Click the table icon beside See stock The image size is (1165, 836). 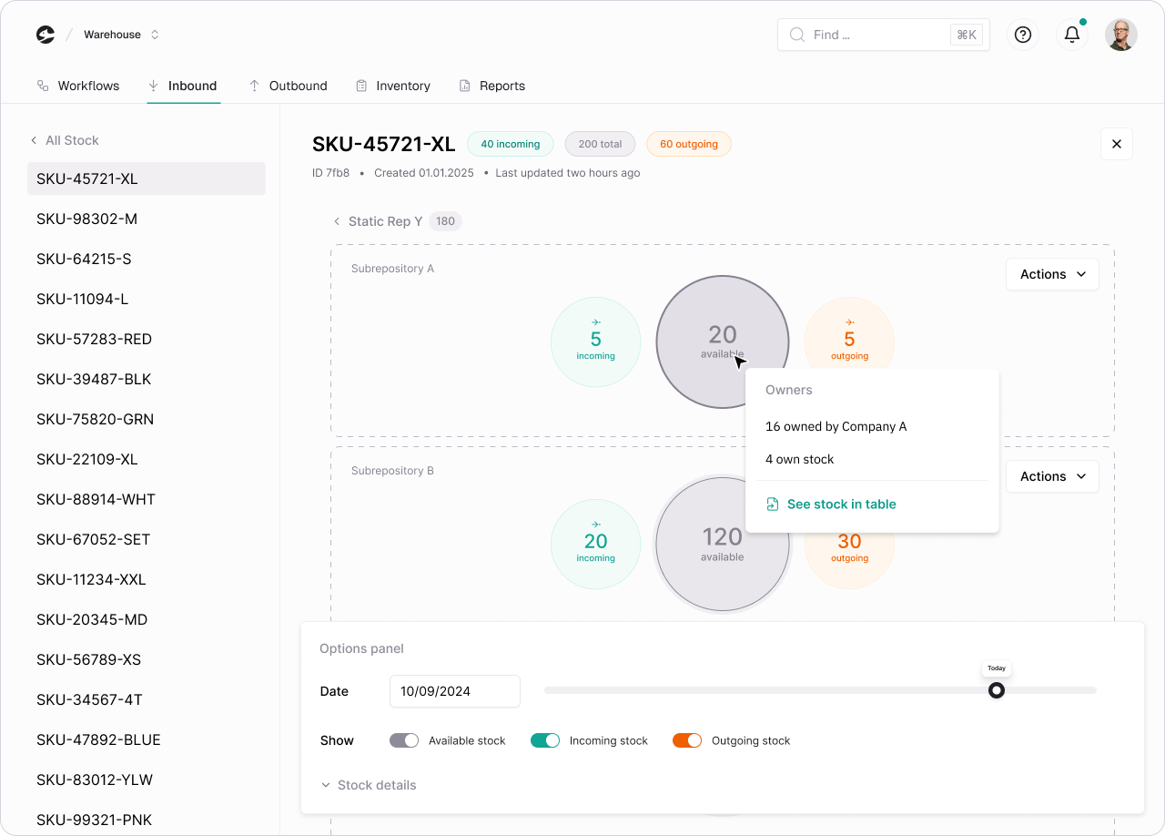pyautogui.click(x=773, y=505)
